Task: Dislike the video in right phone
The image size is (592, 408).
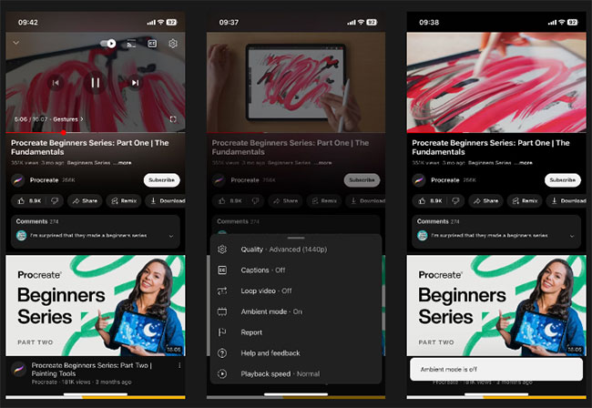Action: click(x=455, y=200)
